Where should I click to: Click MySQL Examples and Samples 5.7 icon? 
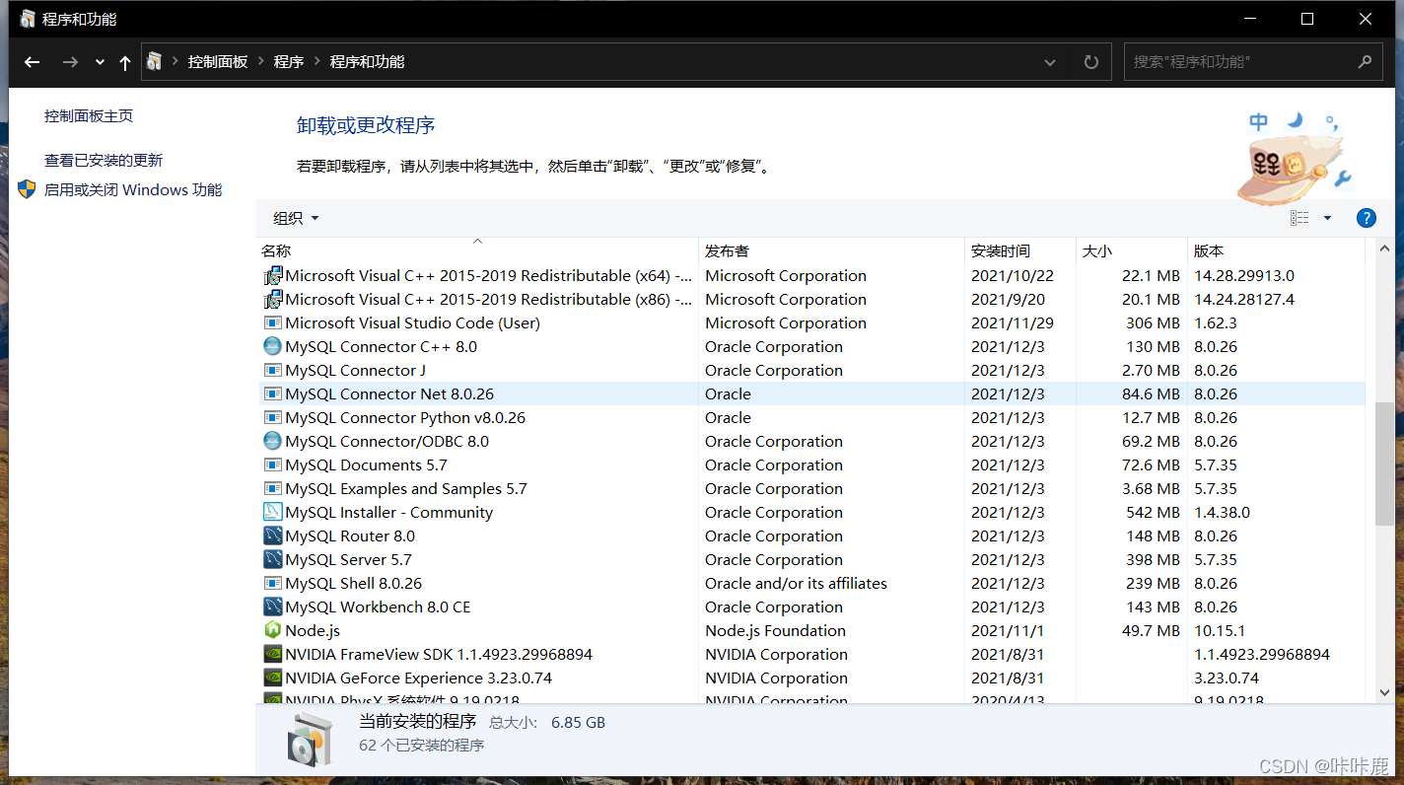[273, 488]
